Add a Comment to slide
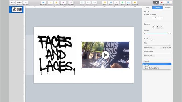 [x=135, y=3]
